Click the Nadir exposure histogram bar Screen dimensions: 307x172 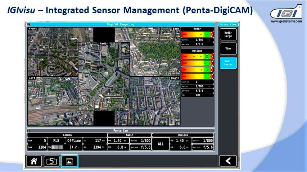[197, 34]
